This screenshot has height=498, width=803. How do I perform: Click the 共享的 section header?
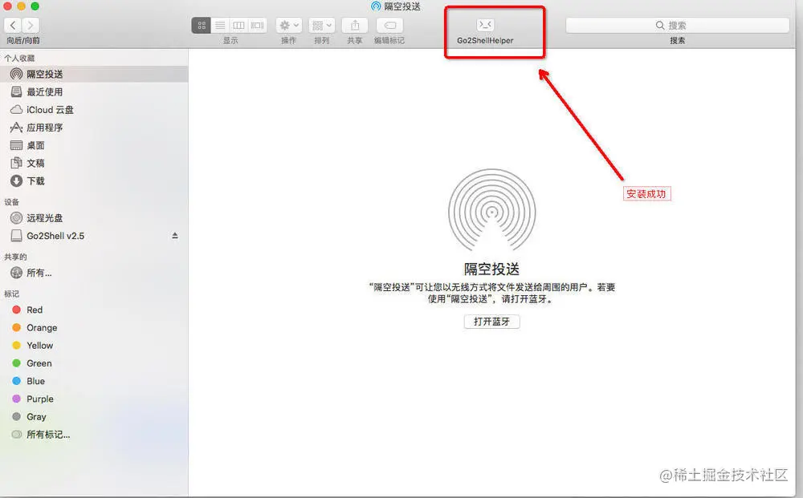pos(15,257)
